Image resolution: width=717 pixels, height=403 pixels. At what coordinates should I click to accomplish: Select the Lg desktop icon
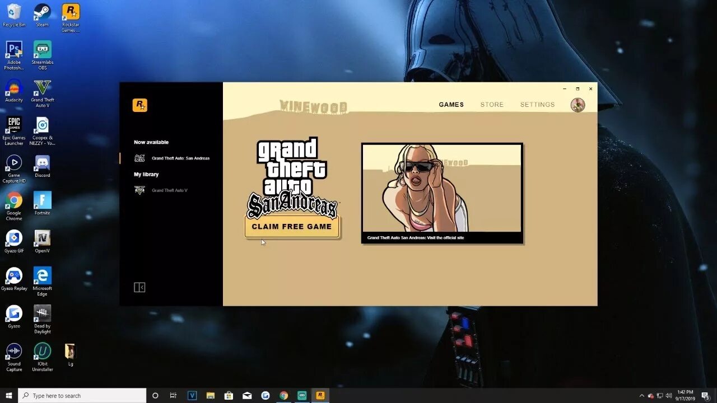coord(71,355)
